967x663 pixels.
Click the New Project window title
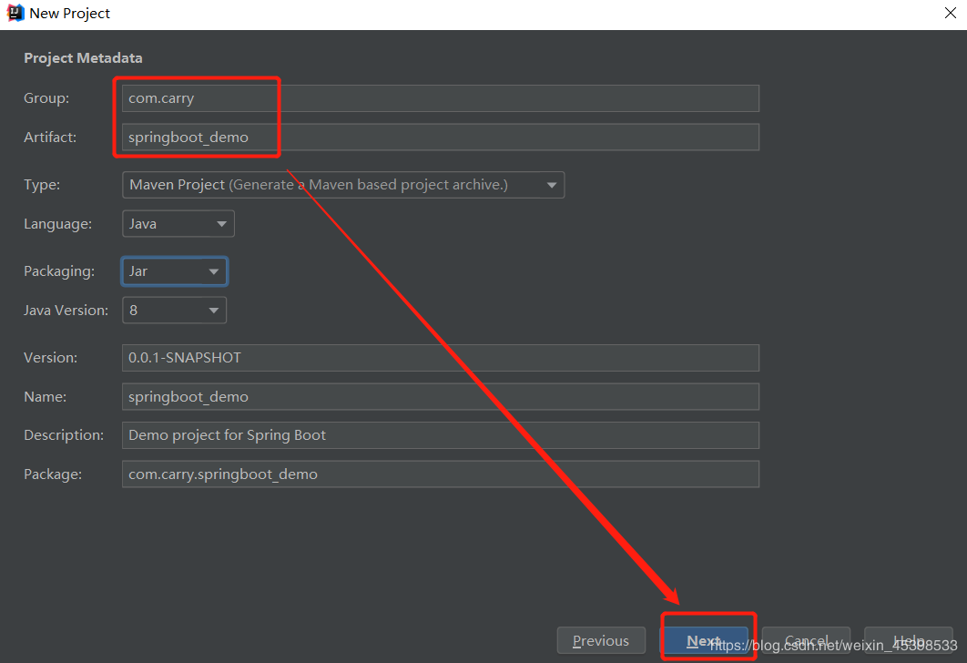point(70,13)
